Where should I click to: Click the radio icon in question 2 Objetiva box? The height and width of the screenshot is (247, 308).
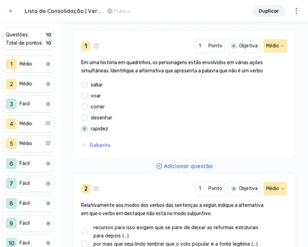pos(234,188)
